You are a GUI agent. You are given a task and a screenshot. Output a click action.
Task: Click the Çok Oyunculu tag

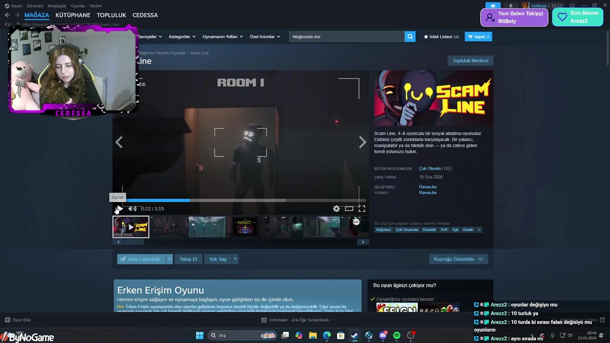click(x=407, y=230)
